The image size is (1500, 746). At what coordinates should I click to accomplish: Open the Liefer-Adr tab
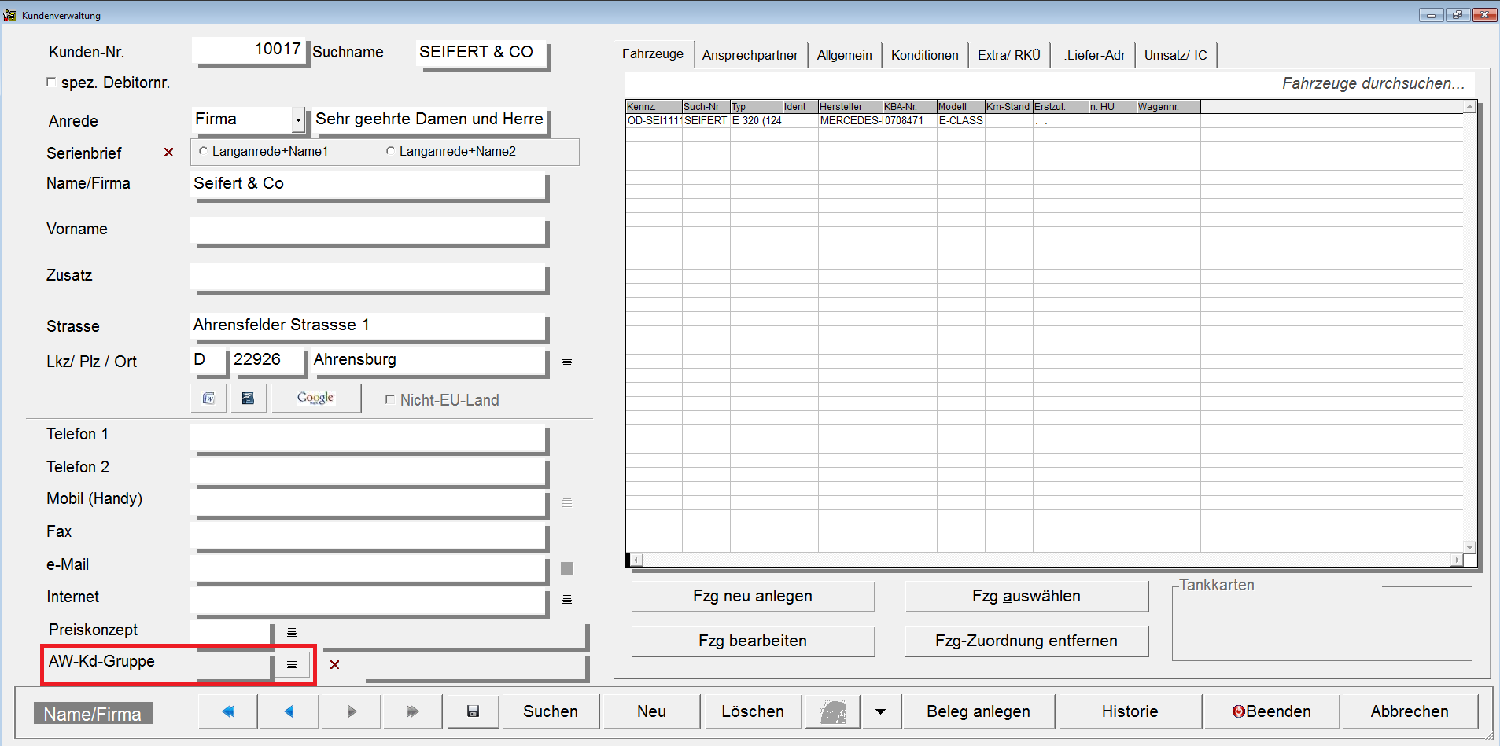point(1094,56)
